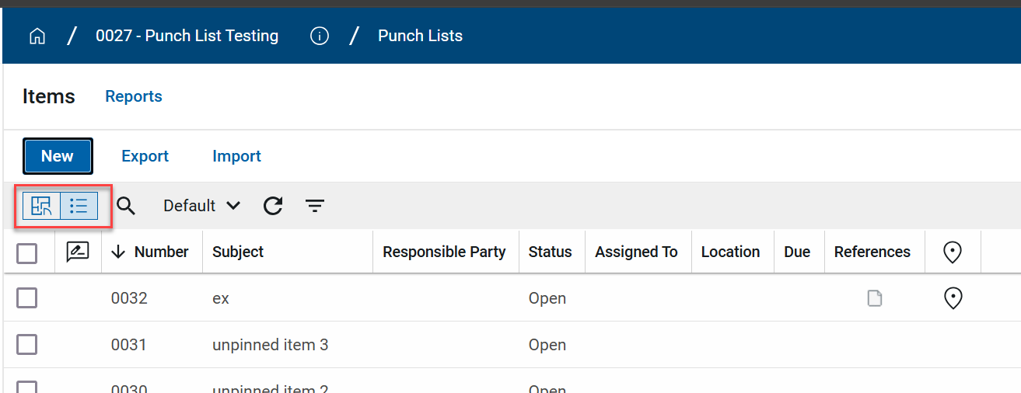This screenshot has height=393, width=1021.
Task: Click the New button
Action: click(x=58, y=156)
